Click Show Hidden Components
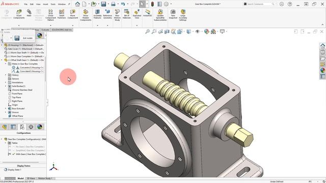Screen dimensions: 326x183 coord(86,15)
